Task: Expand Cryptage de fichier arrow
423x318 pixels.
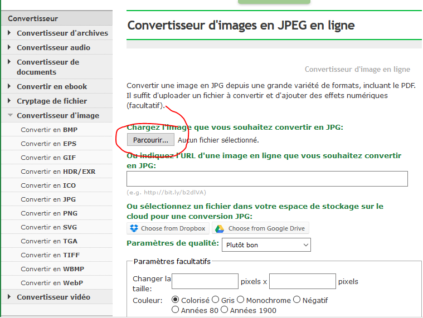Action: click(9, 101)
